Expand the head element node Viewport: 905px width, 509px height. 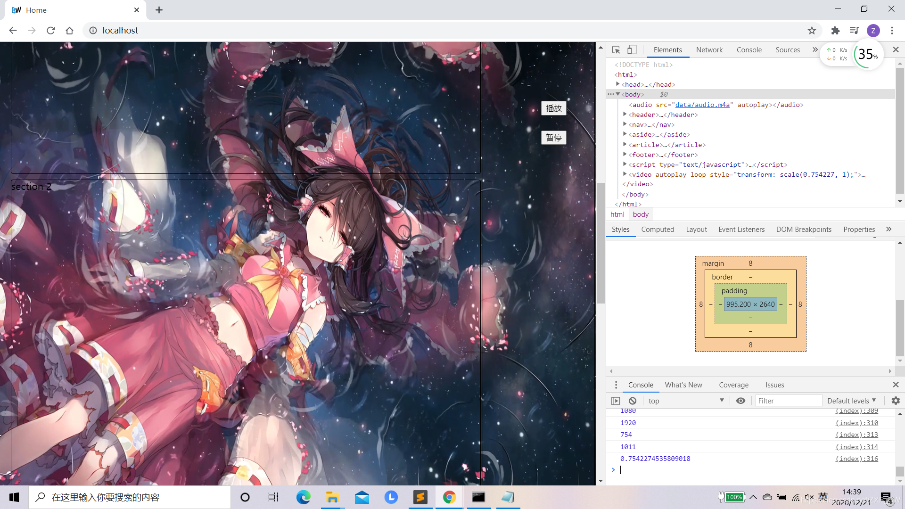coord(617,84)
